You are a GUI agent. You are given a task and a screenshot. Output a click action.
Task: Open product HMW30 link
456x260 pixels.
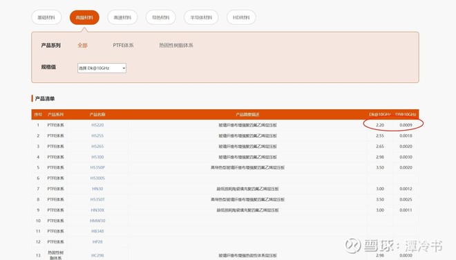[97, 221]
